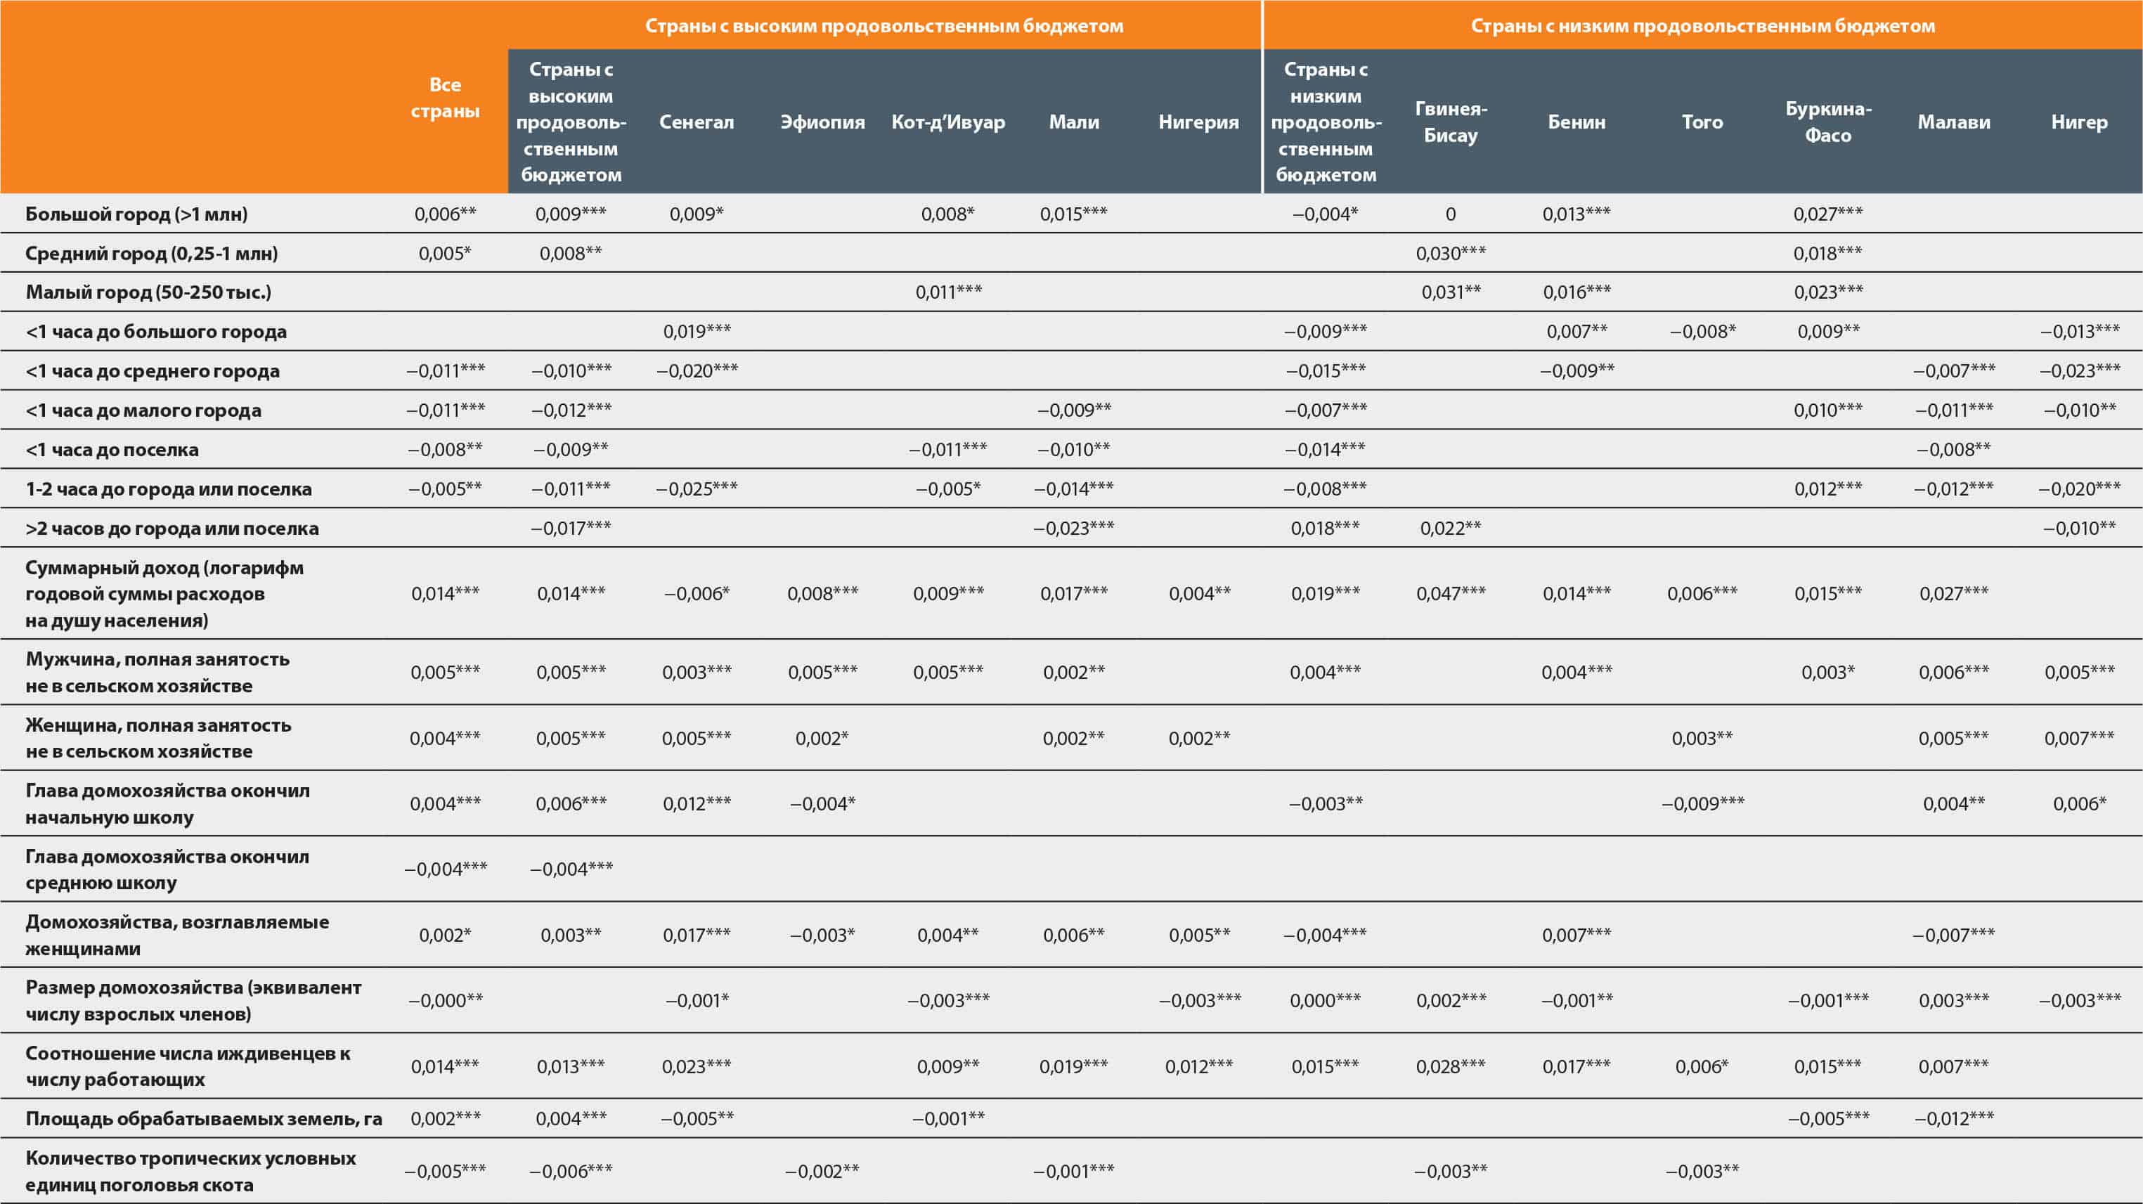
Task: Select row label 'Глава домохозяйства окончил начальную школу'
Action: click(x=167, y=804)
